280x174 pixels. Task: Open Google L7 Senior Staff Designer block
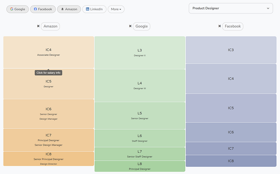(x=140, y=154)
